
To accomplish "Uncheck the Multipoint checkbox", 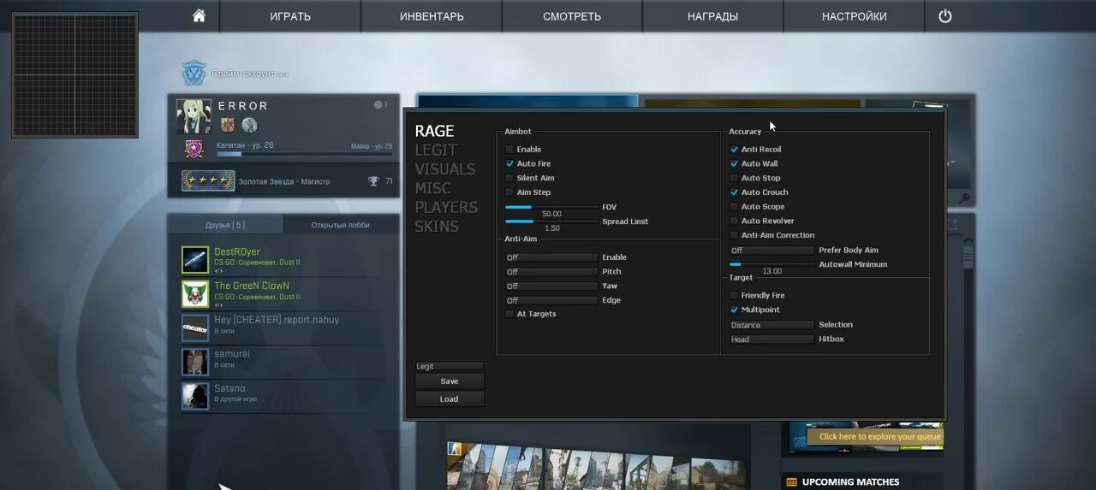I will coord(734,310).
